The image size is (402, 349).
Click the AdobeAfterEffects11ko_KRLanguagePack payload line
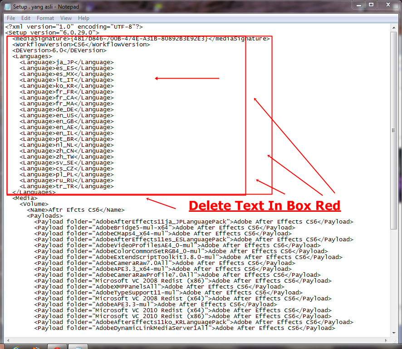194,322
